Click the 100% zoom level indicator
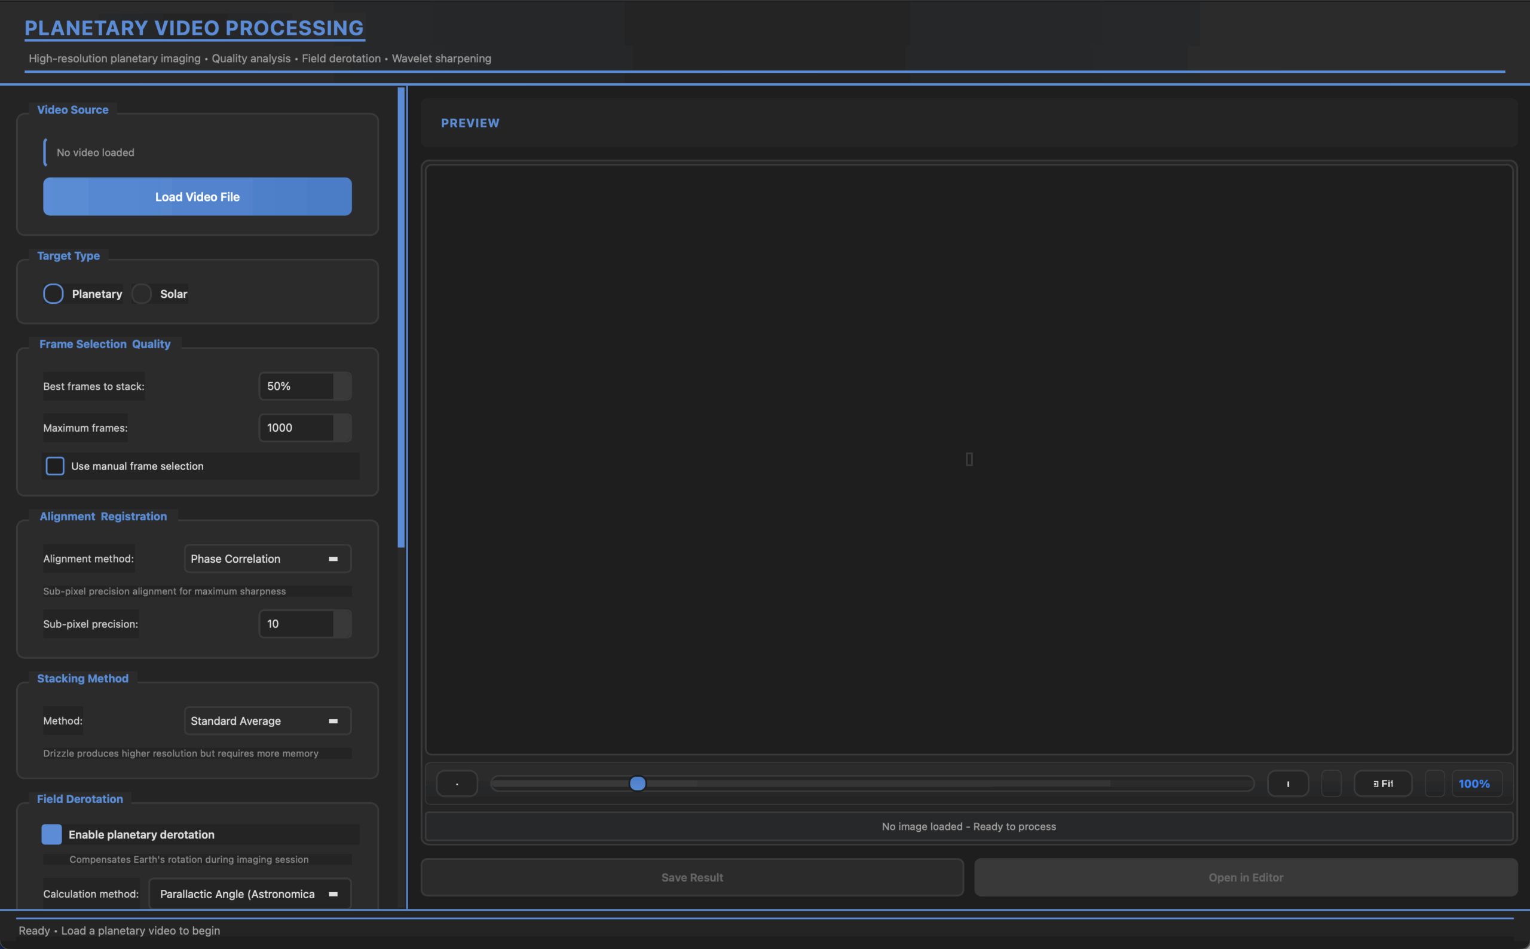 (x=1476, y=783)
